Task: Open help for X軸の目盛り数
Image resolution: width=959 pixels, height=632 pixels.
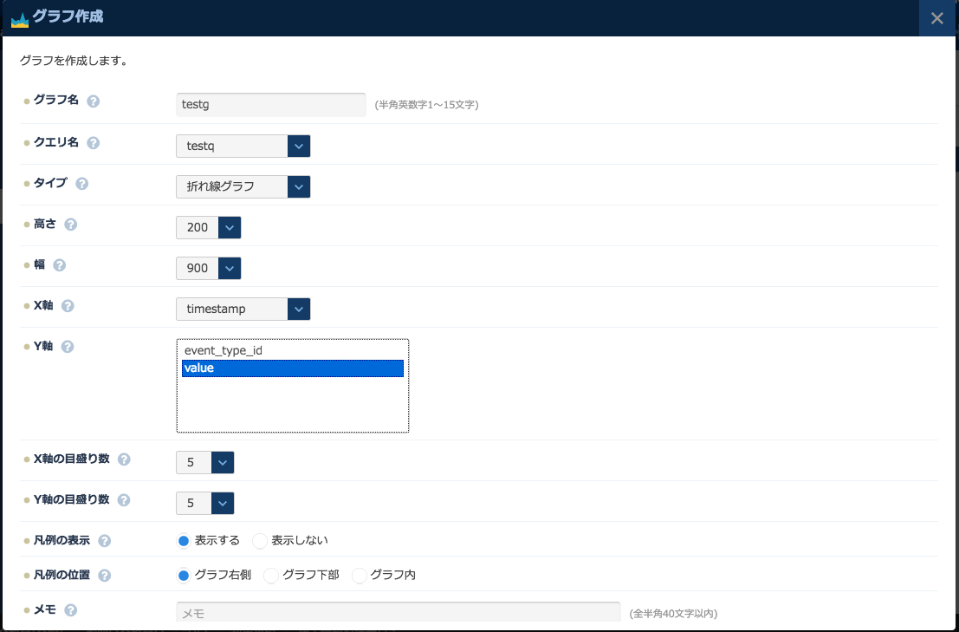Action: (x=124, y=459)
